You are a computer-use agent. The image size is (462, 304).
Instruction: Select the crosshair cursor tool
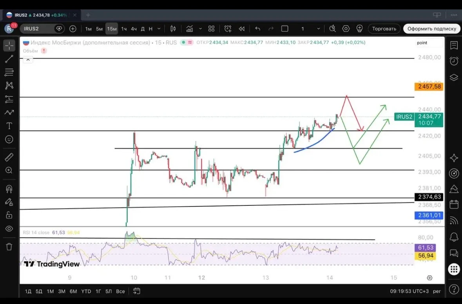pyautogui.click(x=9, y=46)
